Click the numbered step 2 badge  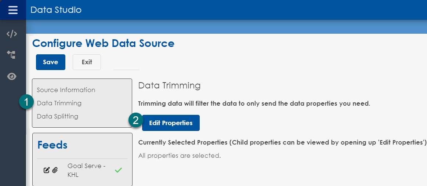135,121
